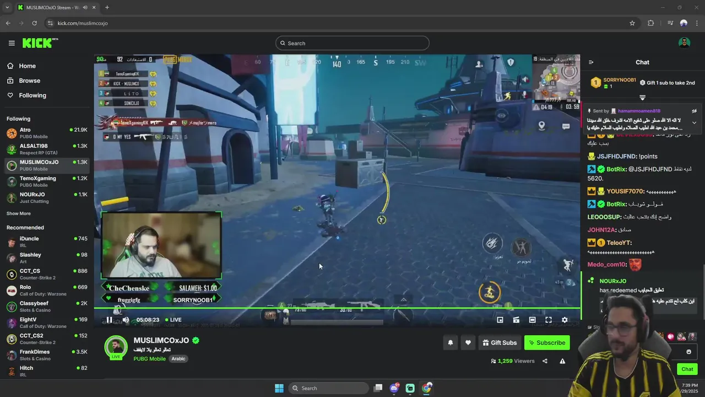Reload the page in browser
The width and height of the screenshot is (705, 397).
[34, 23]
